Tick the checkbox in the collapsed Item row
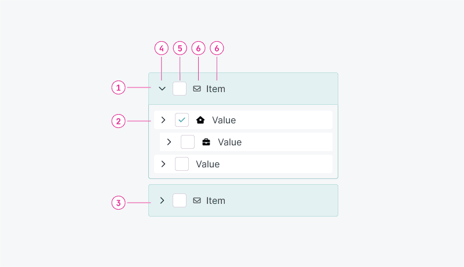Viewport: 464px width, 267px height. 180,200
